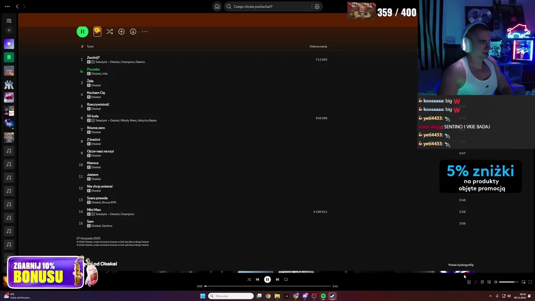Screen dimensions: 535x301
Task: Select the track 'Żale'
Action: (90, 81)
